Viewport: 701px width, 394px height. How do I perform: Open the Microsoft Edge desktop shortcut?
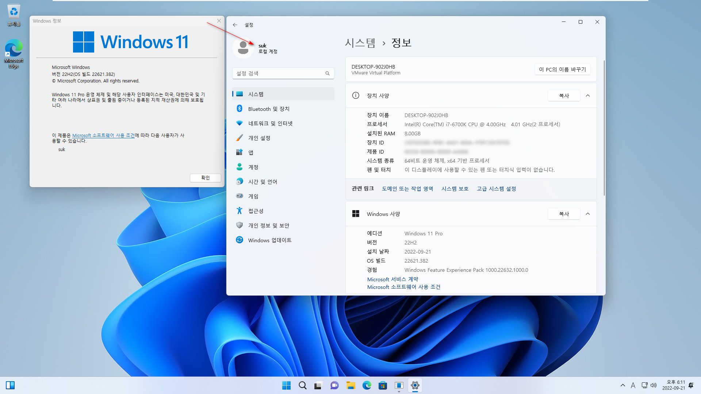pos(14,54)
